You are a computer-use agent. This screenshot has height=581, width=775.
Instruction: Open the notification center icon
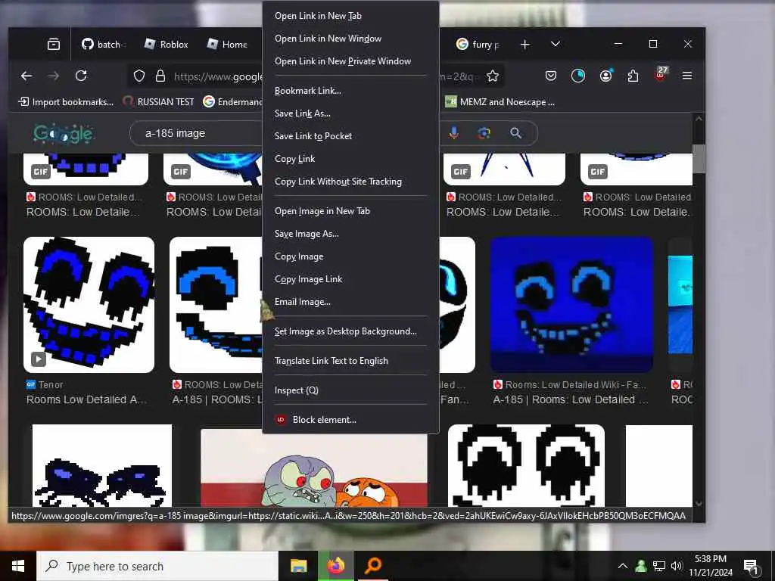(x=751, y=566)
